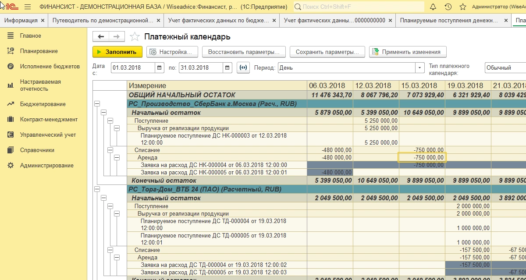Add Платежный календарь to favorites star
The width and height of the screenshot is (526, 280).
[x=135, y=37]
